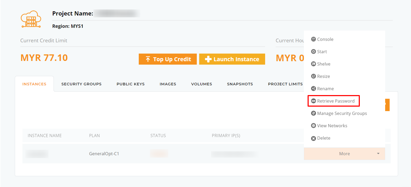Open the Project Limits tab
Image resolution: width=411 pixels, height=187 pixels.
[285, 84]
